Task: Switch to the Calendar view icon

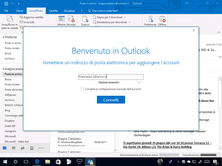Action: pyautogui.click(x=14, y=148)
